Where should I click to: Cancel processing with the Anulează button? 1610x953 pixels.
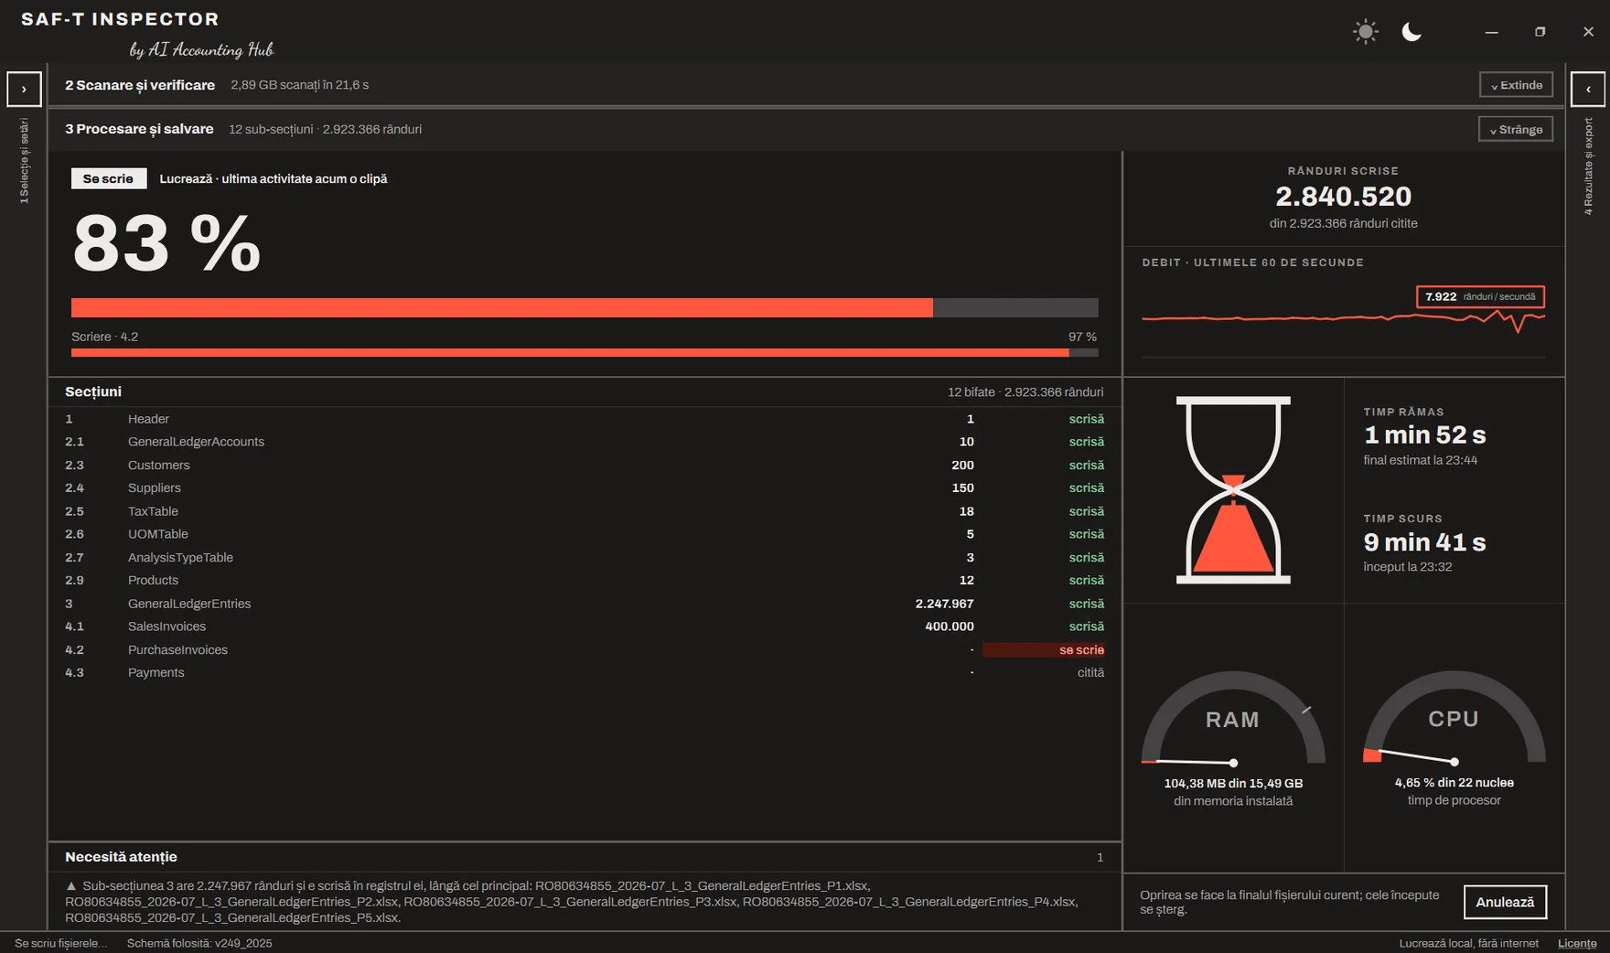1505,902
